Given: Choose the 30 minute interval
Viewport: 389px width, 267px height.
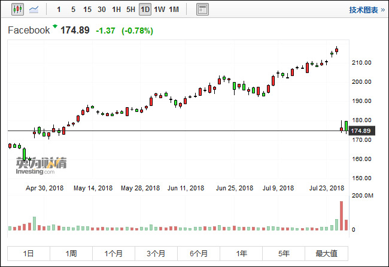Looking at the screenshot, I should pos(102,10).
